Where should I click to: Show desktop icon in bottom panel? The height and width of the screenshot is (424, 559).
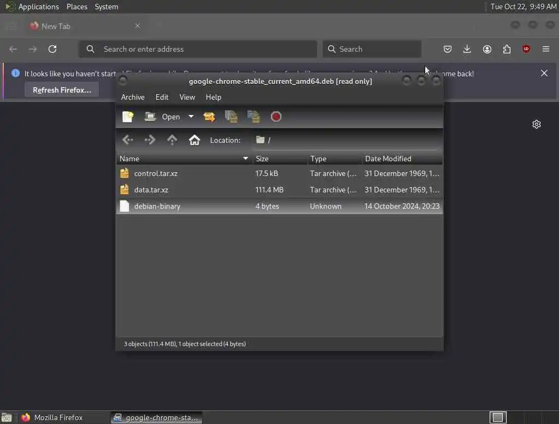[7, 417]
